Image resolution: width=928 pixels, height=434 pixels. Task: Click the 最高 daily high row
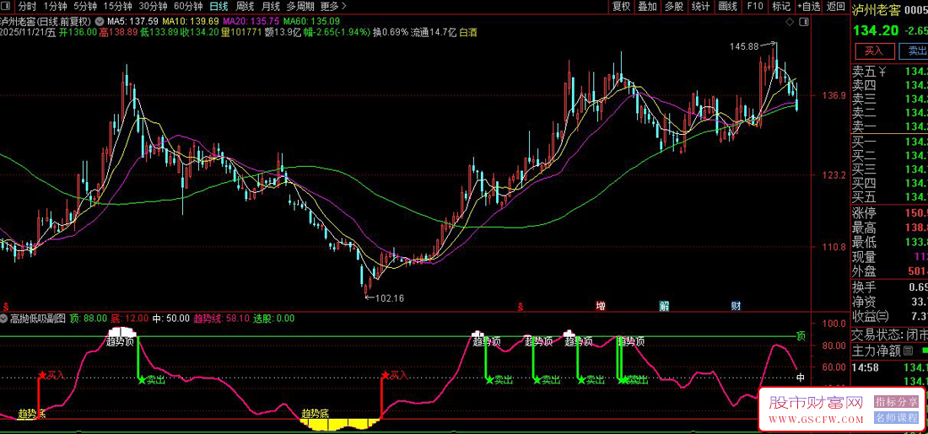click(889, 228)
